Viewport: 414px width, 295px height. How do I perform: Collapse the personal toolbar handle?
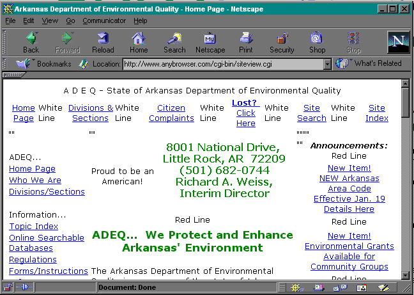pyautogui.click(x=13, y=75)
